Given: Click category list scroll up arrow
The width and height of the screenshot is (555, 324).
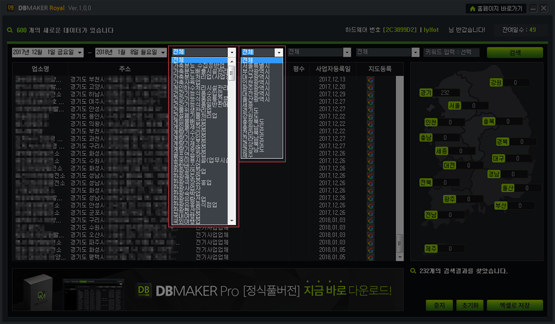Looking at the screenshot, I should coord(232,61).
